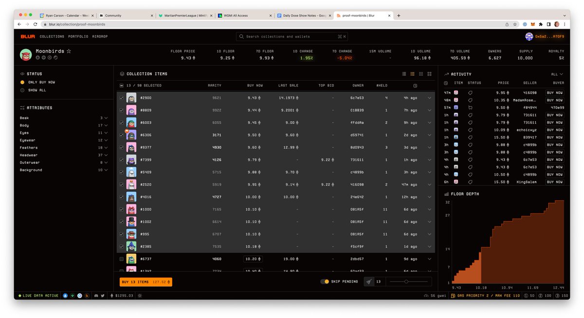Screen dimensions: 584x318
Task: Check item #6737 checkbox
Action: pos(122,259)
